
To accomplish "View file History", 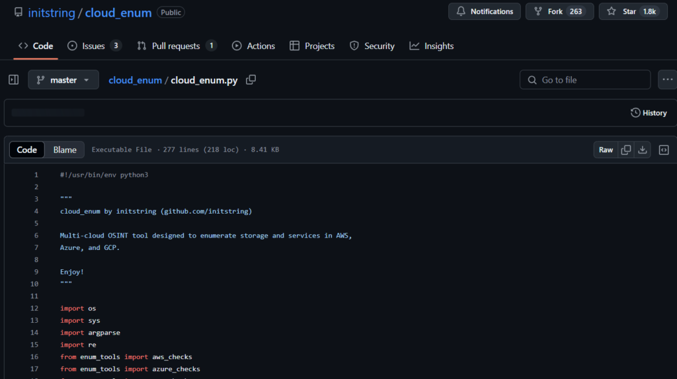I will (x=649, y=113).
